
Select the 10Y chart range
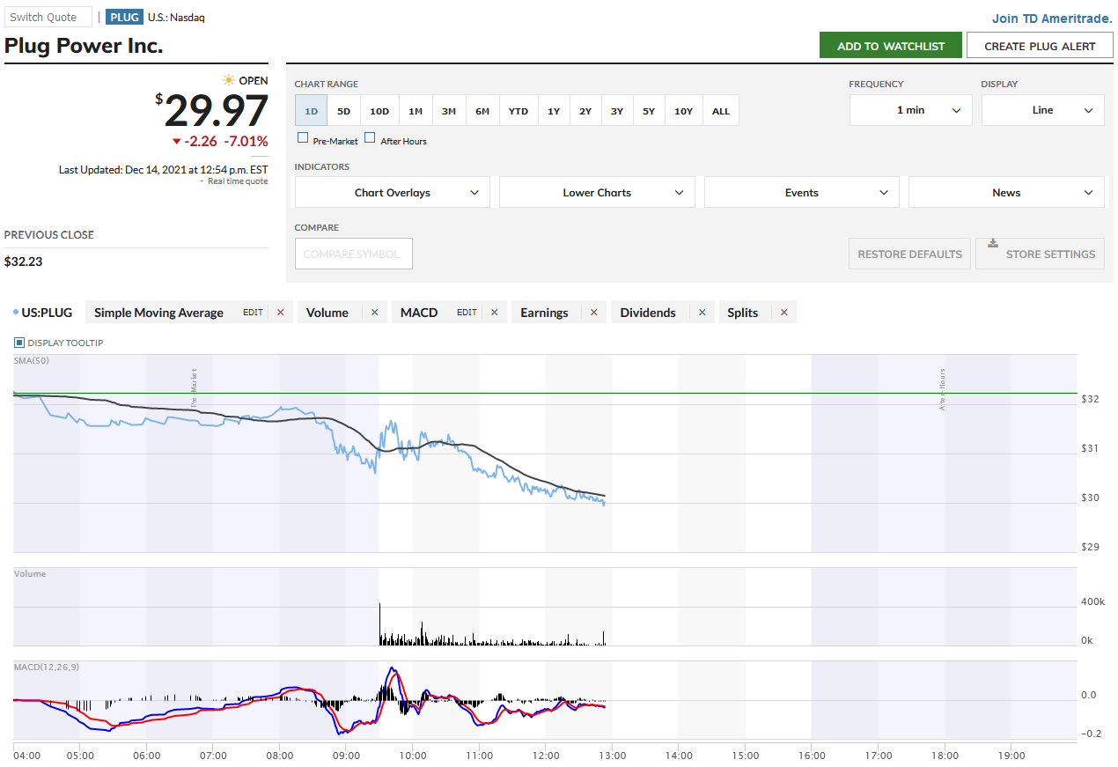[x=684, y=111]
